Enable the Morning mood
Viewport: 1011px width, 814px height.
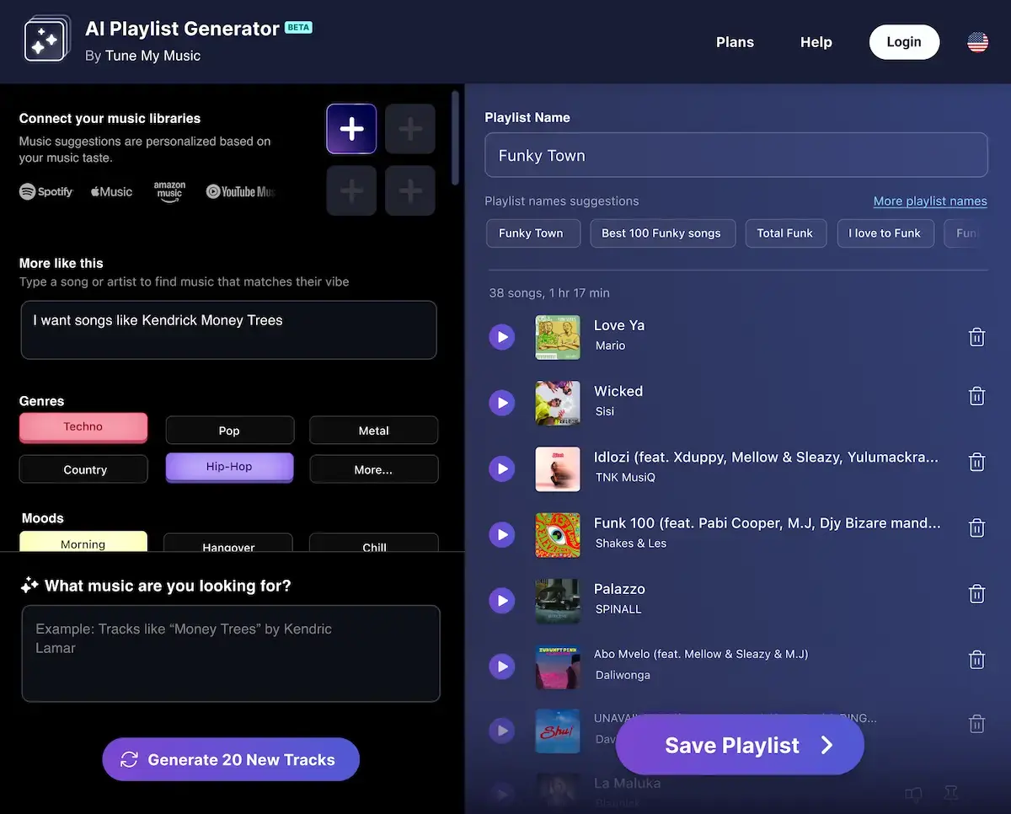tap(83, 544)
